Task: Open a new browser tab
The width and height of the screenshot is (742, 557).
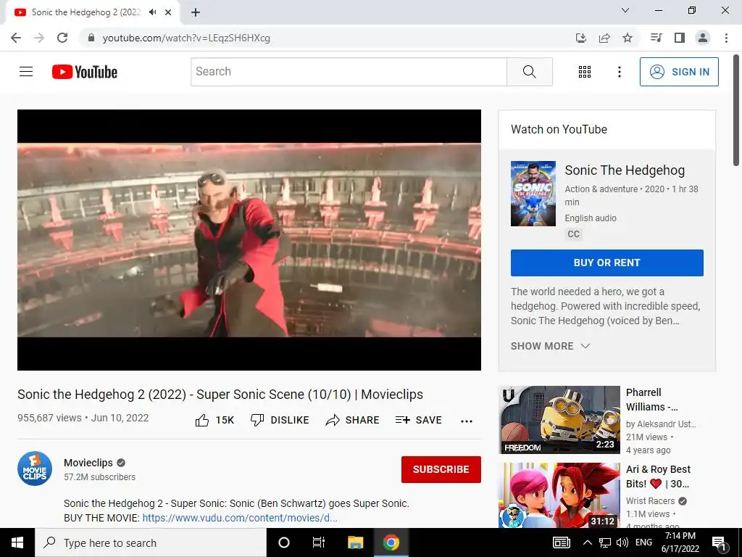Action: [x=196, y=12]
